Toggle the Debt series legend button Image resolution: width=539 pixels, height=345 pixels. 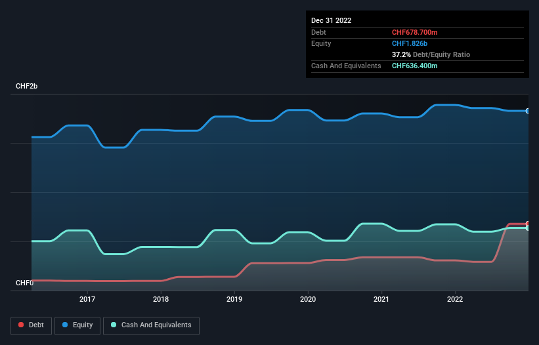point(32,325)
